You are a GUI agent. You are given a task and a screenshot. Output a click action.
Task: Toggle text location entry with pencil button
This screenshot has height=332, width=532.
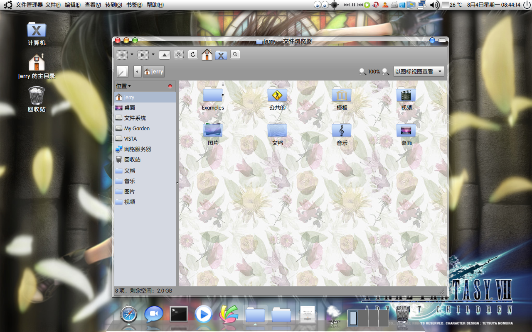123,71
